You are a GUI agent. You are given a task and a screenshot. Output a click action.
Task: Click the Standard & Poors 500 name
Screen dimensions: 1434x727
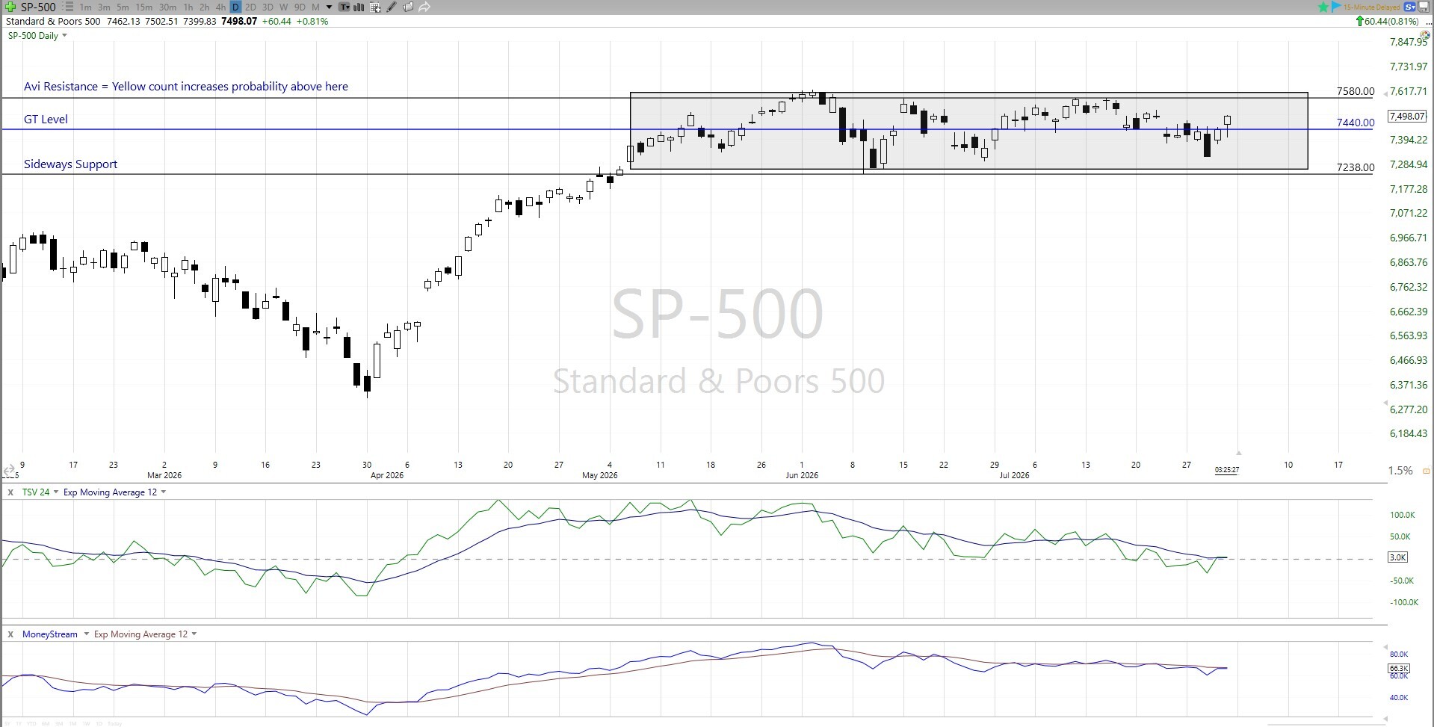tap(53, 22)
